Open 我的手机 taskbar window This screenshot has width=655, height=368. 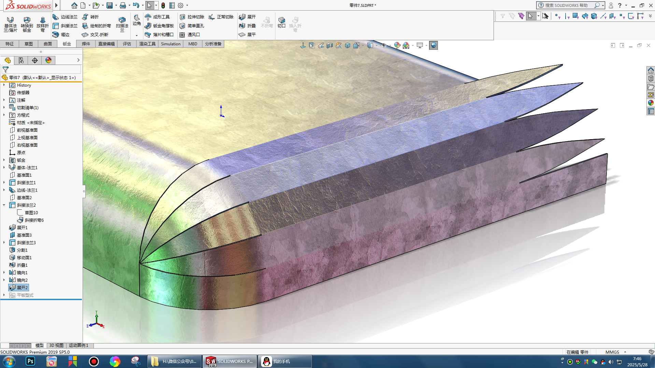click(285, 361)
